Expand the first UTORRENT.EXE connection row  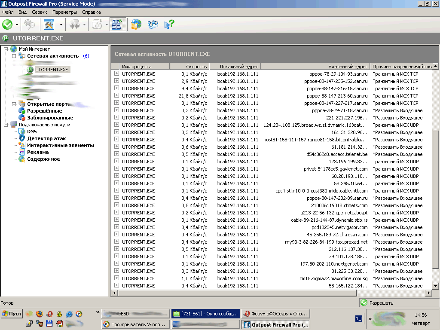click(x=116, y=74)
